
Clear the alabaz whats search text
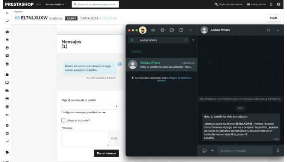coord(186,40)
